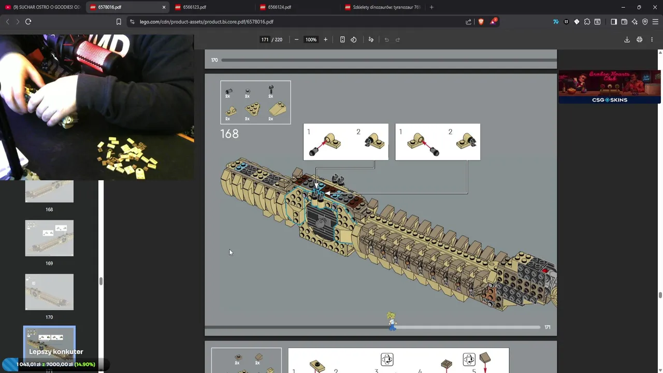The image size is (663, 373).
Task: Open the tab search icon
Action: coord(597,22)
